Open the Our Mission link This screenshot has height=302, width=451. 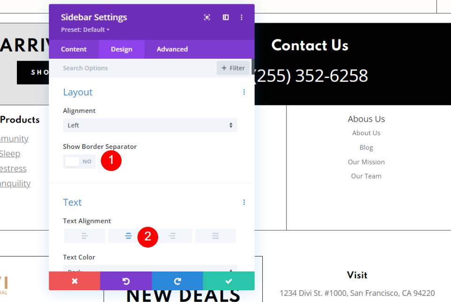[366, 162]
